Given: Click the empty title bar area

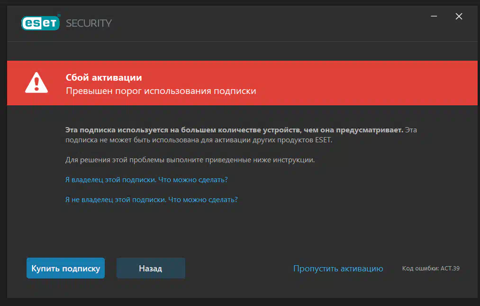Looking at the screenshot, I should tap(270, 23).
